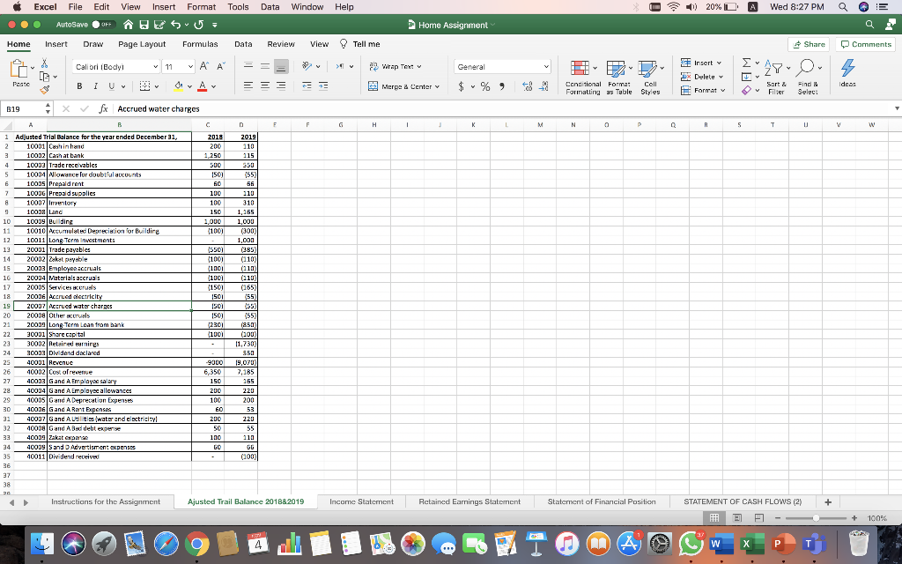The height and width of the screenshot is (564, 902).
Task: Switch to the Income Statement sheet tab
Action: [361, 501]
